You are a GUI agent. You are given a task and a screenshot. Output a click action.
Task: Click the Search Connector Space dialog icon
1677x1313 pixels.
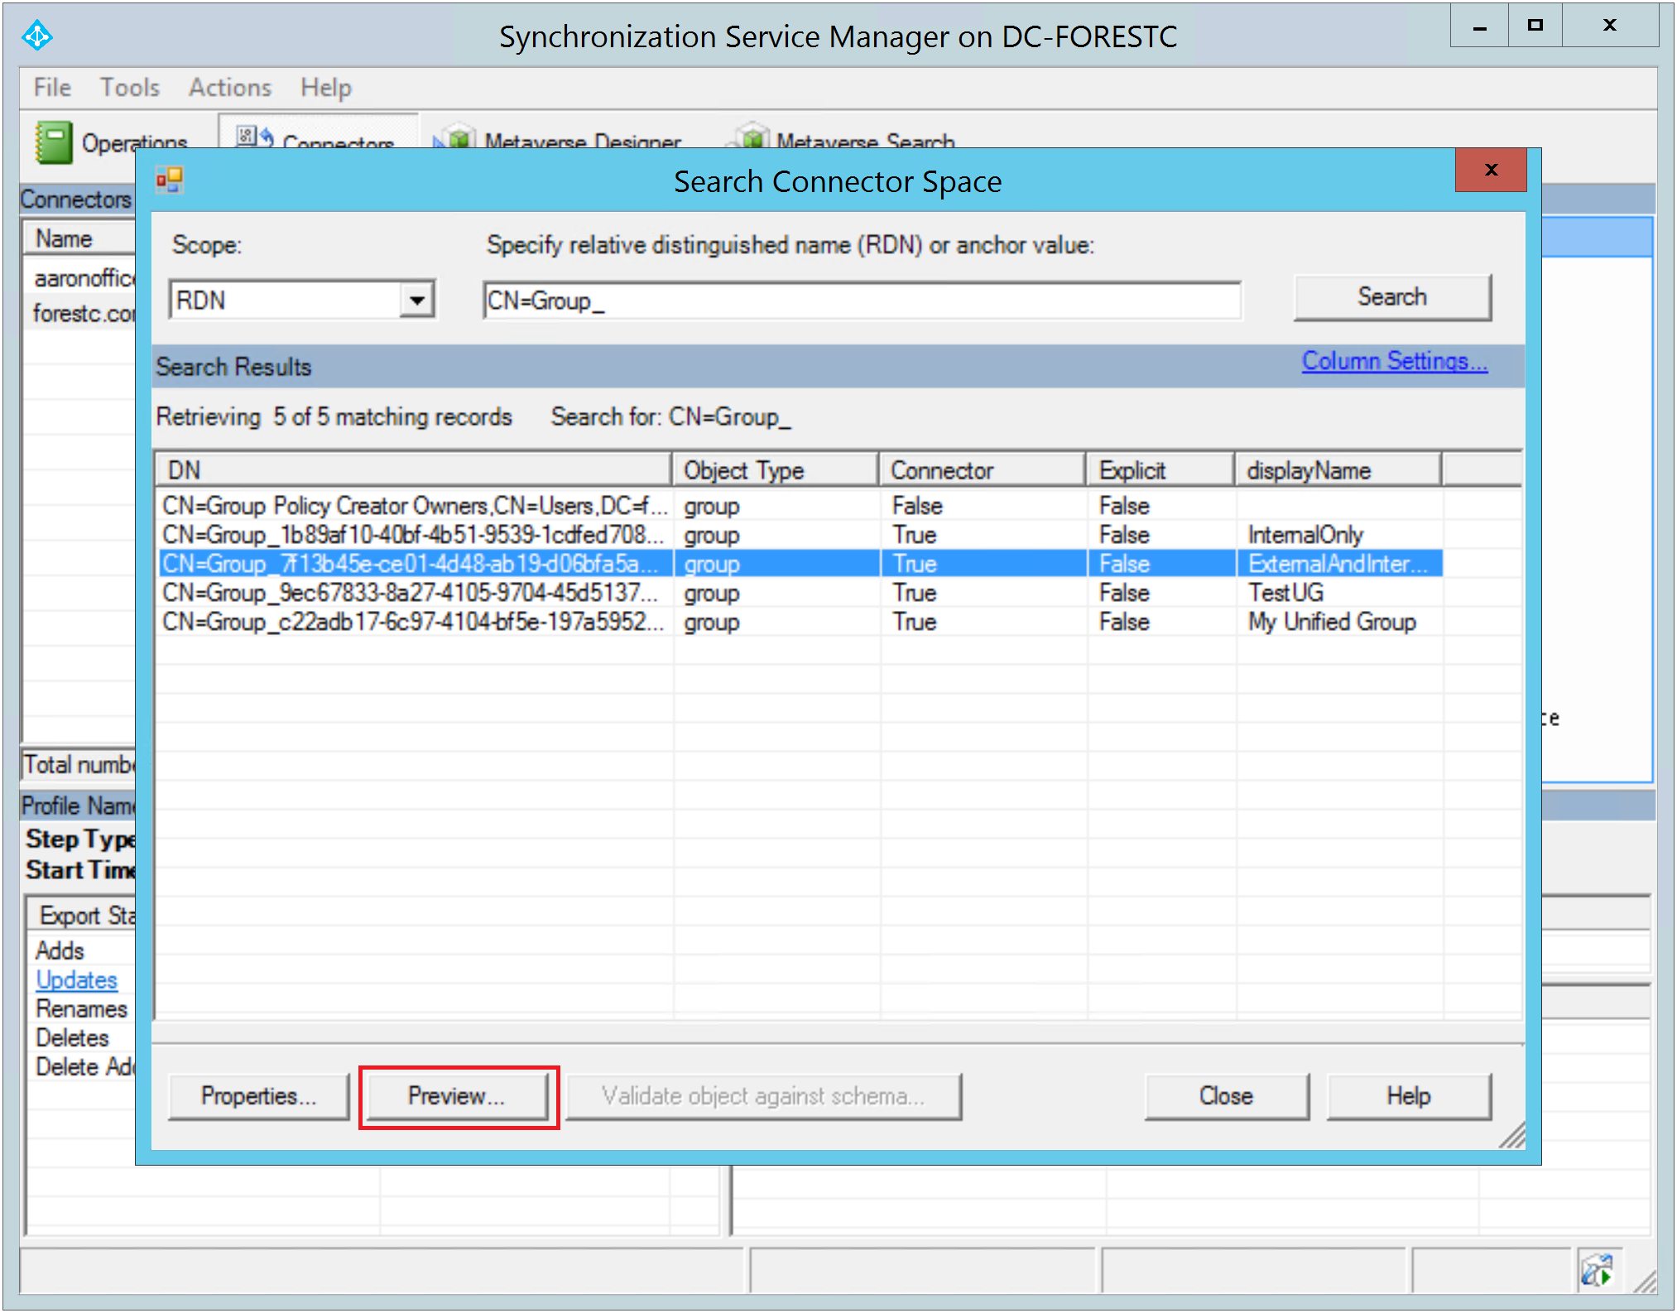(170, 180)
